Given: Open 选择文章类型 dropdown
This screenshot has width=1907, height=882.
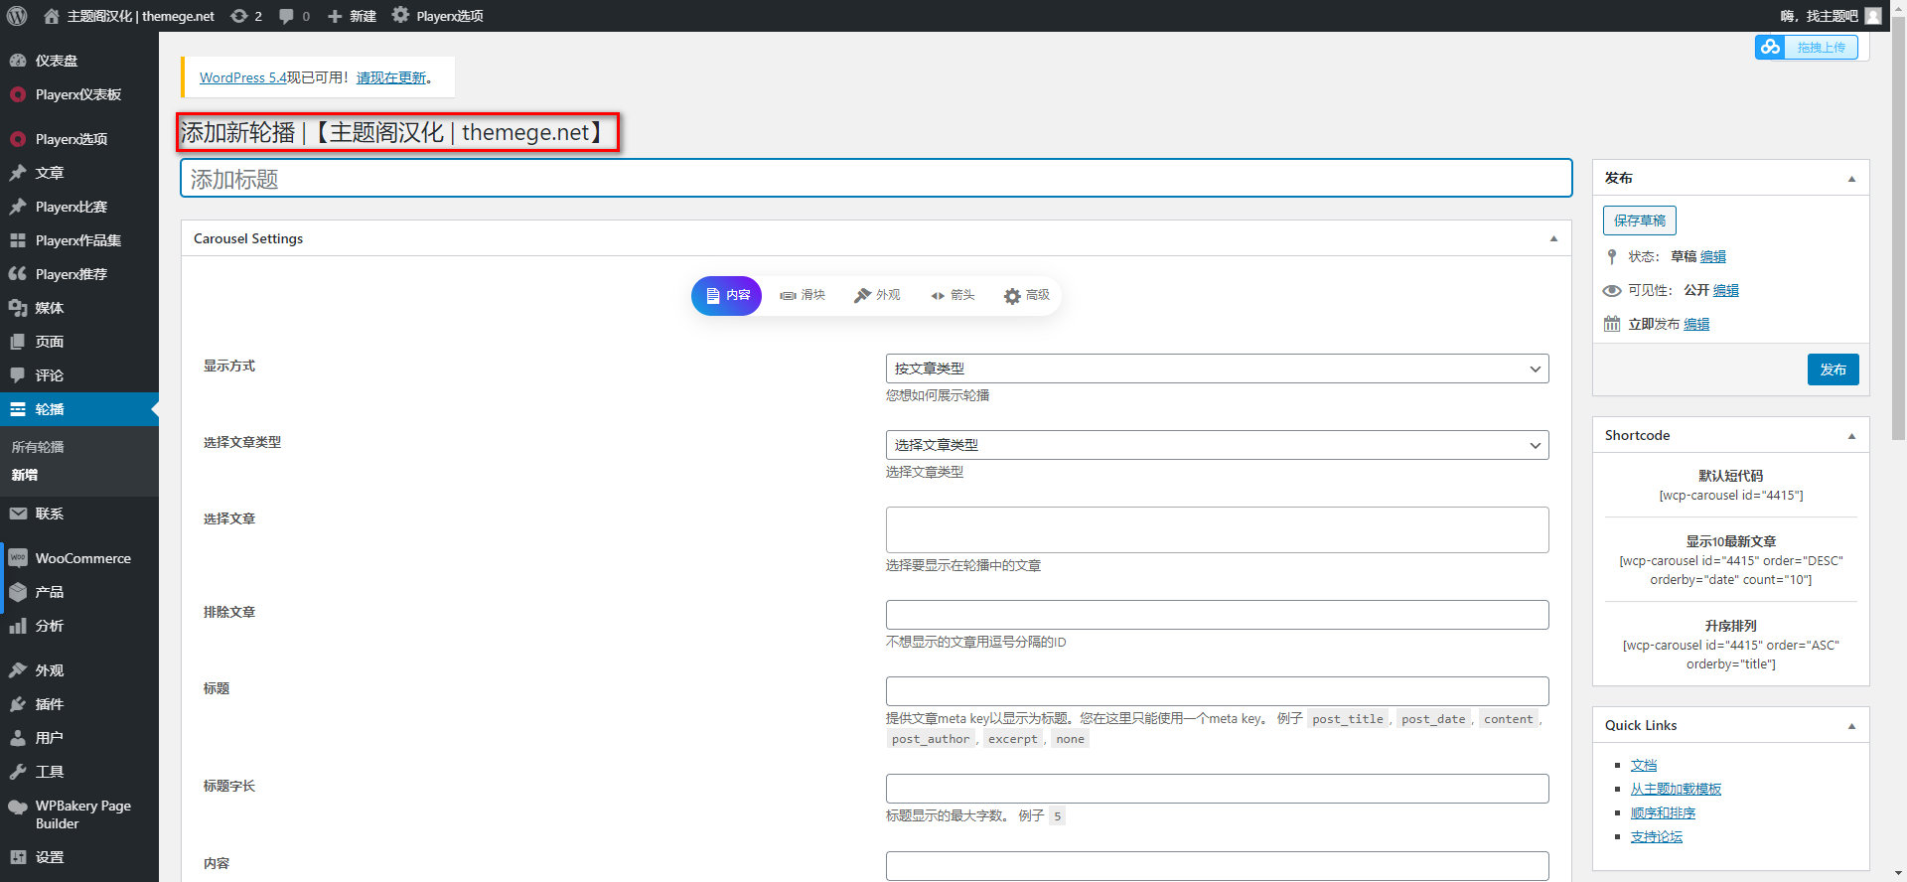Looking at the screenshot, I should click(1217, 445).
